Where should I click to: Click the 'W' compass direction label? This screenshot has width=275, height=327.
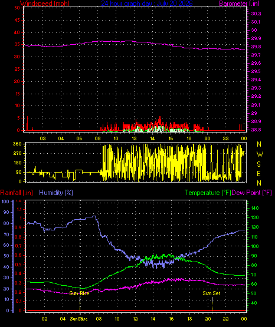click(x=260, y=154)
